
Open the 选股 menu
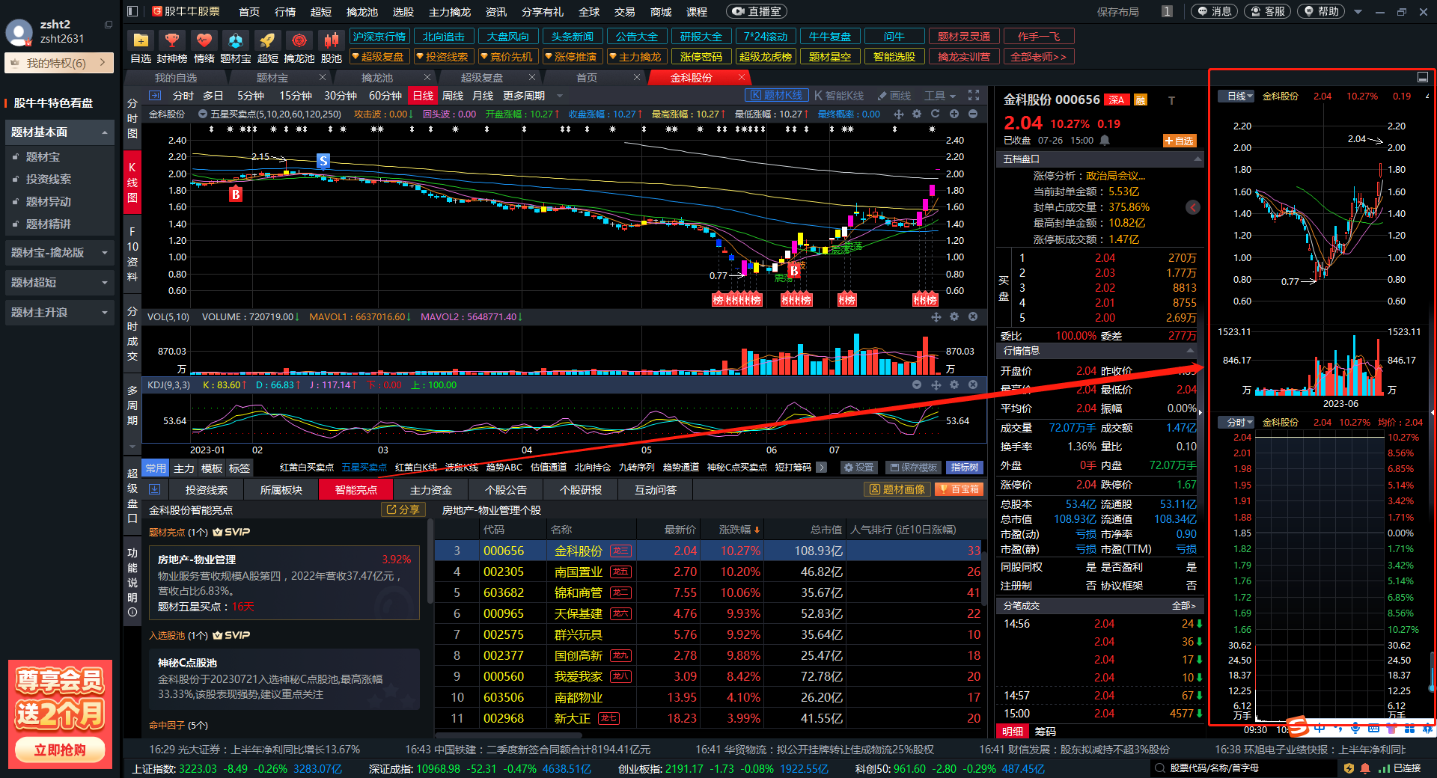point(403,12)
